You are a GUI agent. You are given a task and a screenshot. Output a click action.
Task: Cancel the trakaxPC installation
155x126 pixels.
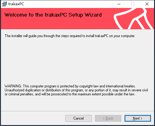pos(79,118)
